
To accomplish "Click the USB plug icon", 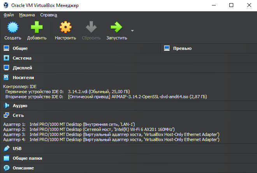I will [x=6, y=148].
